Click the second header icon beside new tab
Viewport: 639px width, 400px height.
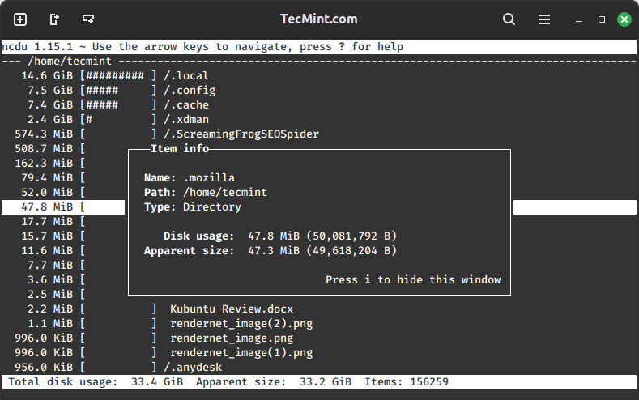click(x=54, y=19)
